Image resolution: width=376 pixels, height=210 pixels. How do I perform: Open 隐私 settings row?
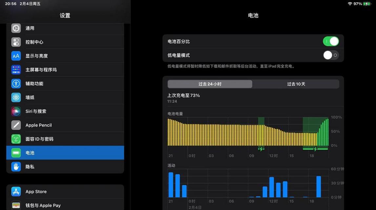click(x=65, y=167)
